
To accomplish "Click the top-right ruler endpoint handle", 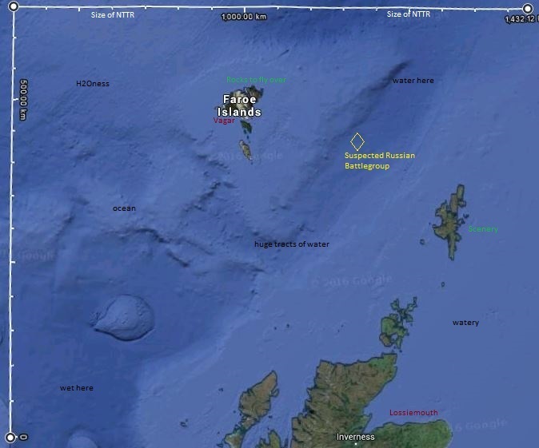I will pos(527,9).
